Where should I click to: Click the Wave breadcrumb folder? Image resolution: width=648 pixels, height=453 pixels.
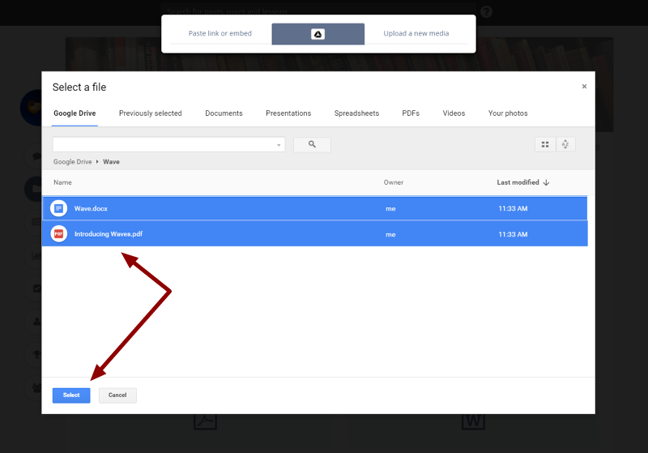pyautogui.click(x=111, y=161)
